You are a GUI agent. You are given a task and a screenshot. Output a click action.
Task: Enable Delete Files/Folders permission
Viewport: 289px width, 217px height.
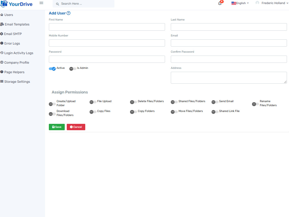point(134,102)
